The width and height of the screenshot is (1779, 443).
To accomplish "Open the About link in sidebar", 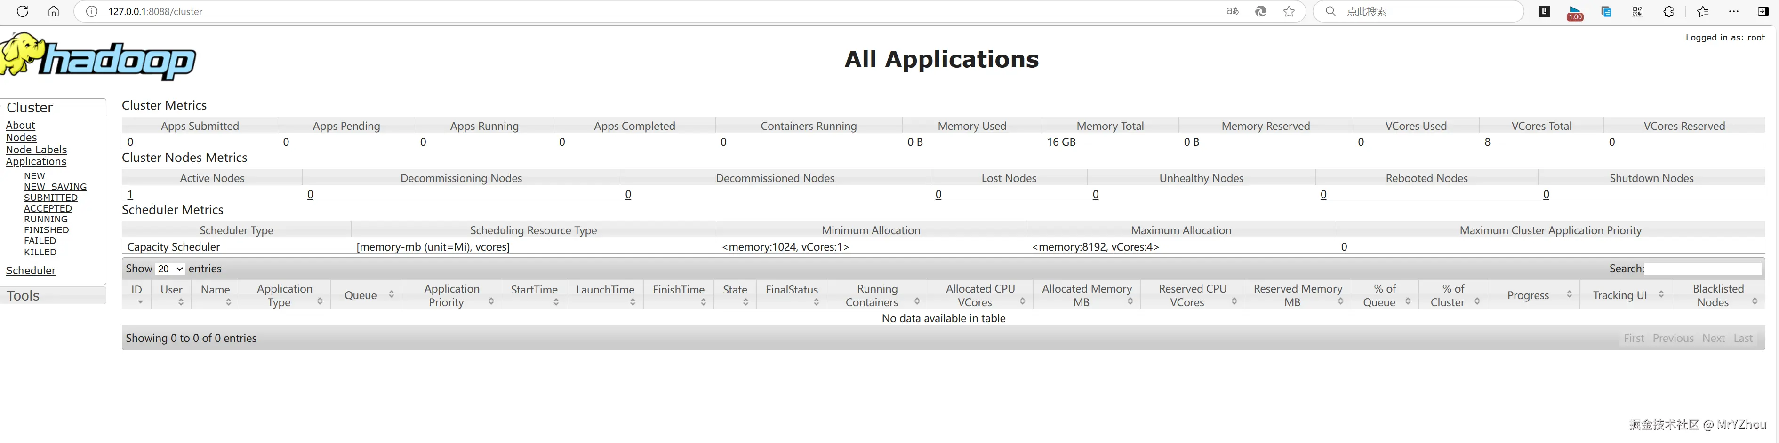I will click(x=21, y=125).
